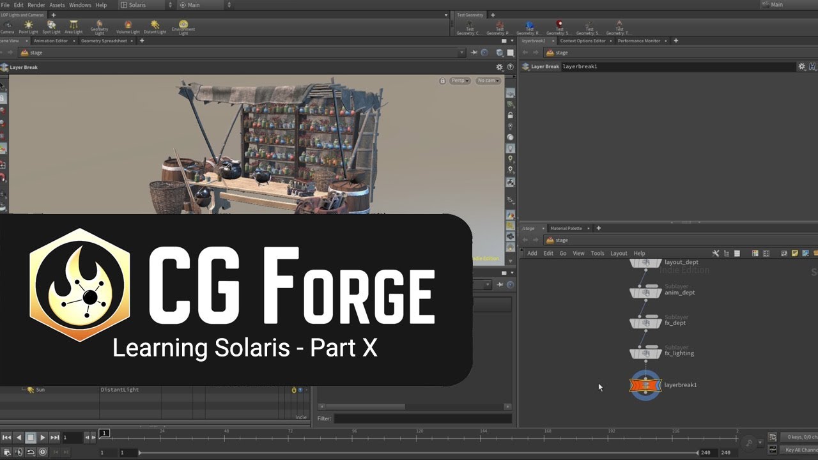This screenshot has width=818, height=460.
Task: Click play forward button
Action: pyautogui.click(x=43, y=438)
